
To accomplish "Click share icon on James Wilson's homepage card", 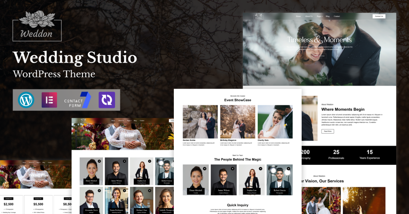I will pyautogui.click(x=232, y=168).
